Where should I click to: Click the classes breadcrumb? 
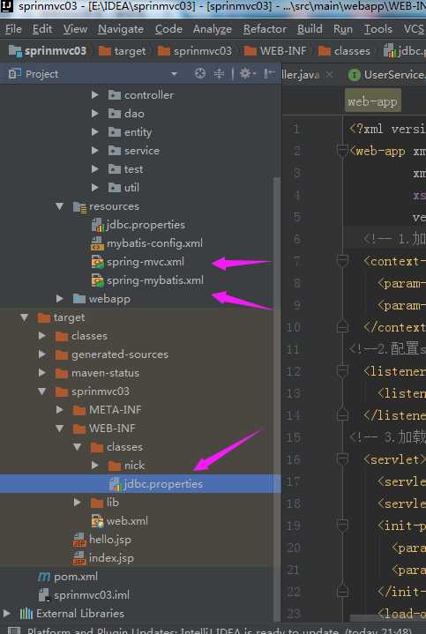[344, 51]
